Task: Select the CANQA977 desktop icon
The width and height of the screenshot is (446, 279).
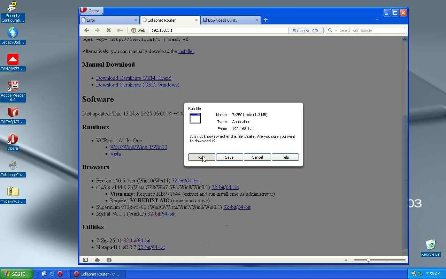Action: coord(13,62)
